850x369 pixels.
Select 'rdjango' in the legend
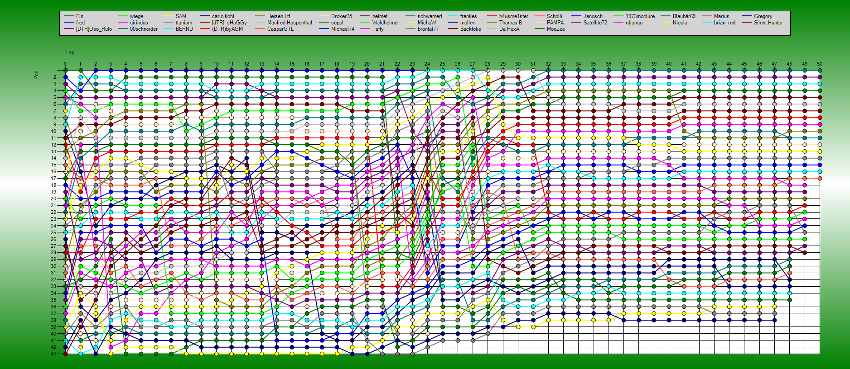628,23
